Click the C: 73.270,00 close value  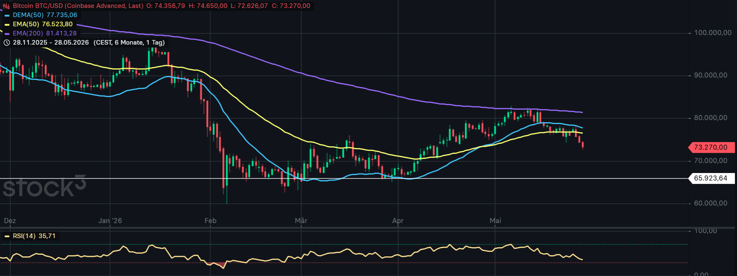pyautogui.click(x=291, y=6)
